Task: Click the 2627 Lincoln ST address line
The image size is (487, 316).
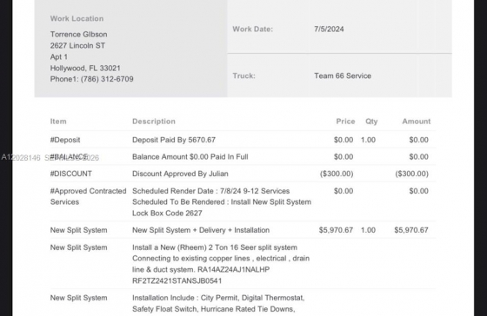Action: 77,46
